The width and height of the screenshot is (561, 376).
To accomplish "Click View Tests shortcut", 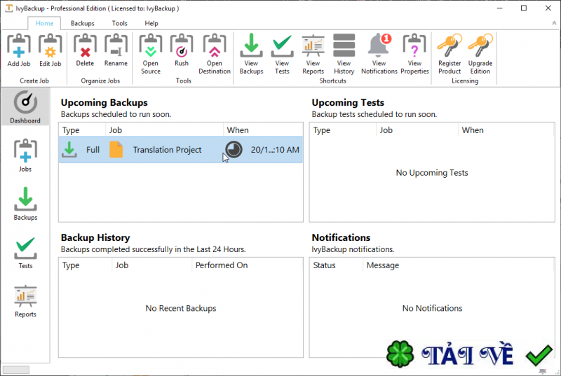I will tap(282, 53).
